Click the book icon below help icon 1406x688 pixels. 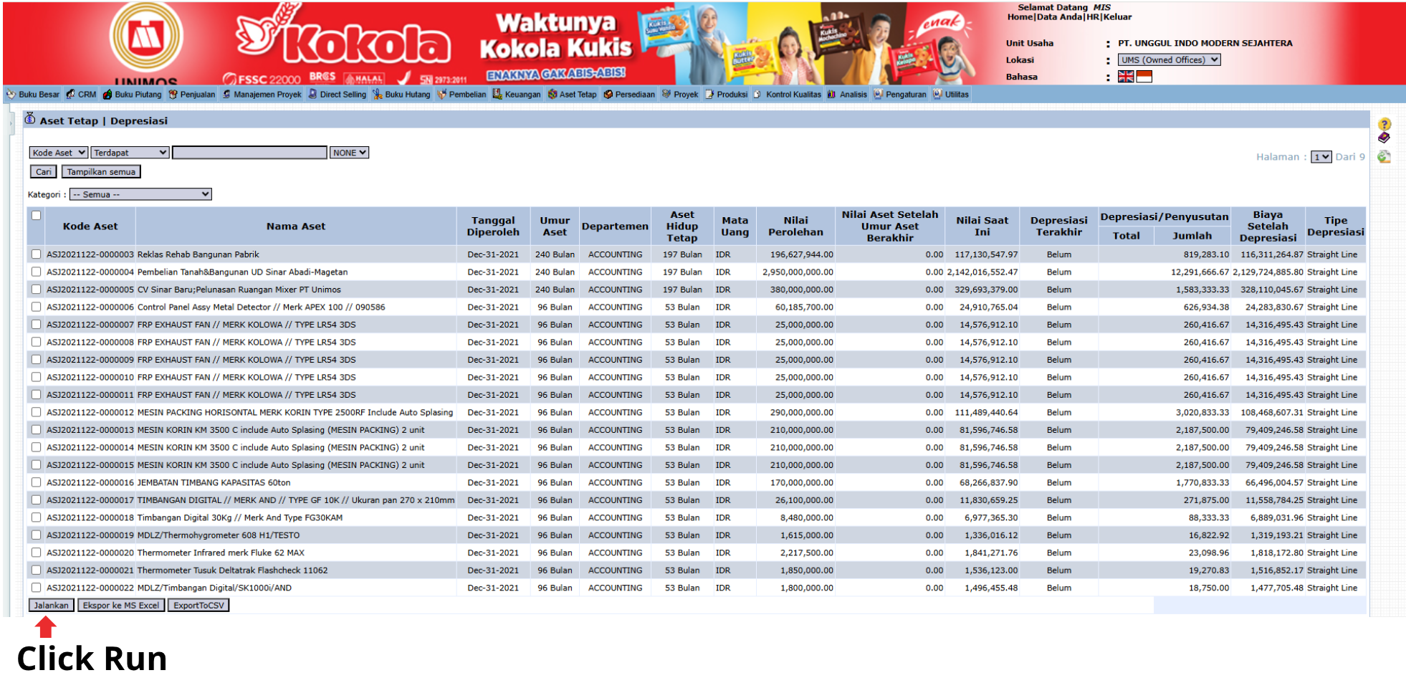(1384, 138)
